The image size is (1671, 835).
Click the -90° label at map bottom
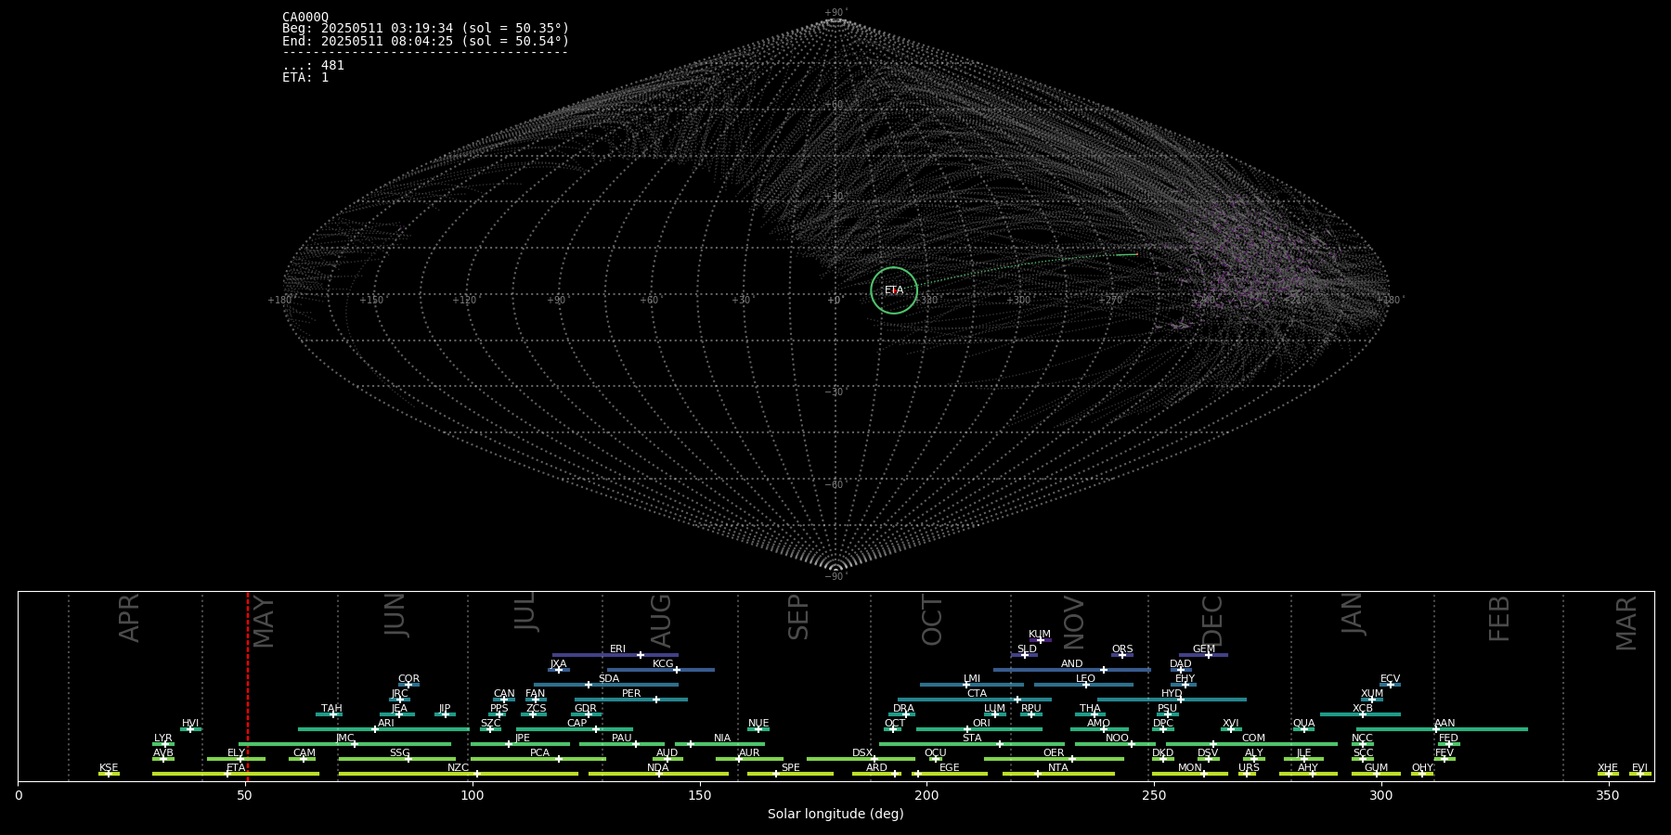(x=836, y=576)
